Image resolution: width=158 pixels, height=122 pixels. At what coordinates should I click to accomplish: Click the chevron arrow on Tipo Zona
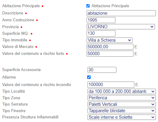point(153,98)
